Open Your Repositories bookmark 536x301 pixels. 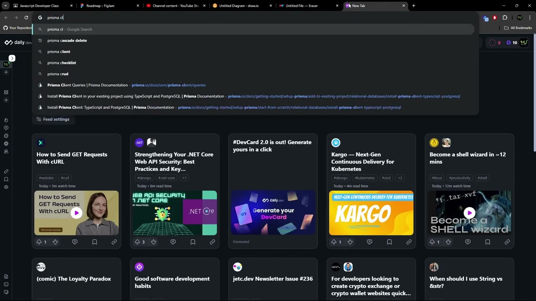(x=17, y=28)
